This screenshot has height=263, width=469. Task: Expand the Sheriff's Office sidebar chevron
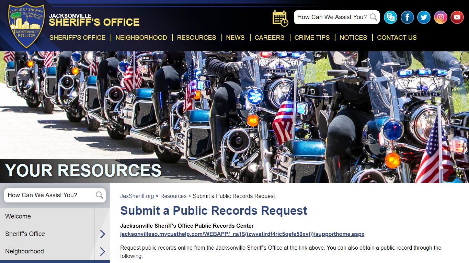click(102, 234)
